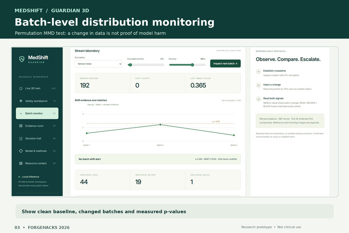Viewport: 349px width, 233px height.
Task: Open the Evidence room section
Action: [37, 126]
